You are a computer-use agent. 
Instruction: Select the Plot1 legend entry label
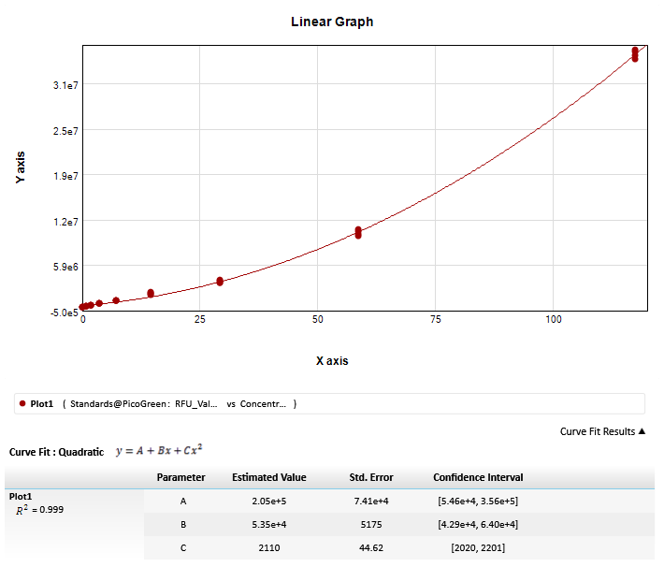(x=42, y=404)
